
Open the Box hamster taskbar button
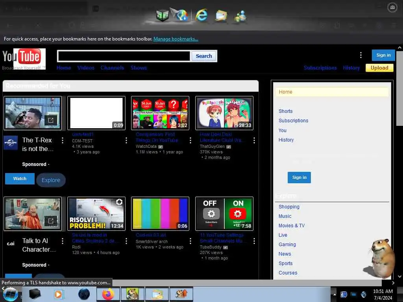coord(133,294)
